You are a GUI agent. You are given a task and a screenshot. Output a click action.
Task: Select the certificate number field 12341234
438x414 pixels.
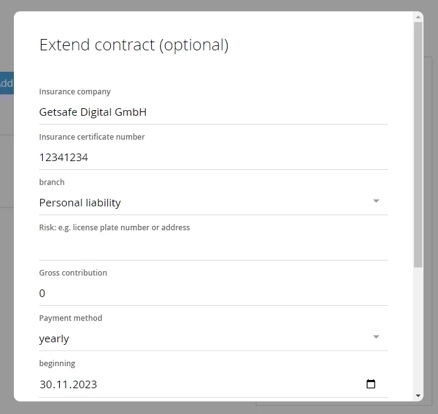213,157
